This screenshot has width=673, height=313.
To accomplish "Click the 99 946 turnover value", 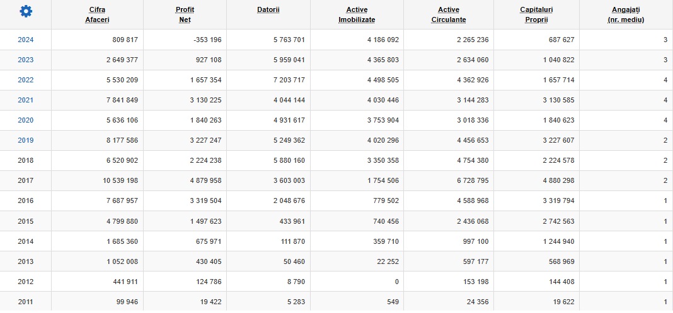I will tap(127, 302).
